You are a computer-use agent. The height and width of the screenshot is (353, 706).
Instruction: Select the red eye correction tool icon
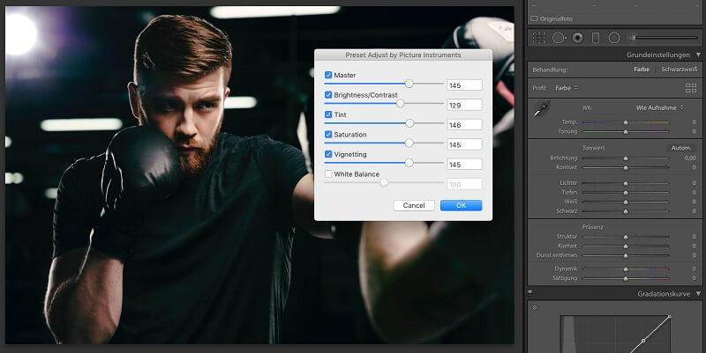click(x=578, y=38)
